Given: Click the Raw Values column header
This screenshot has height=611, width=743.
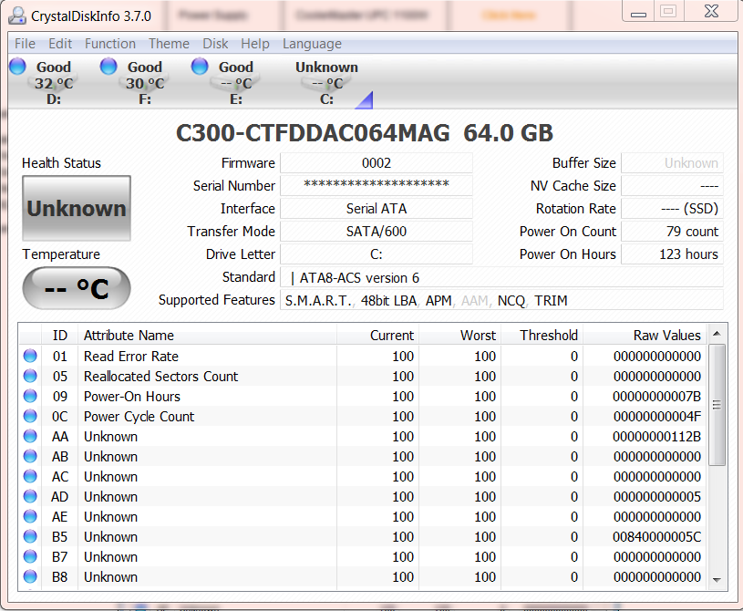Looking at the screenshot, I should pos(645,335).
